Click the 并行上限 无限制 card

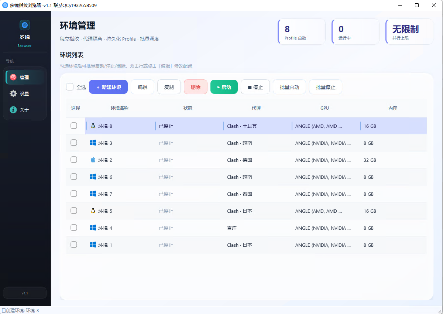409,32
